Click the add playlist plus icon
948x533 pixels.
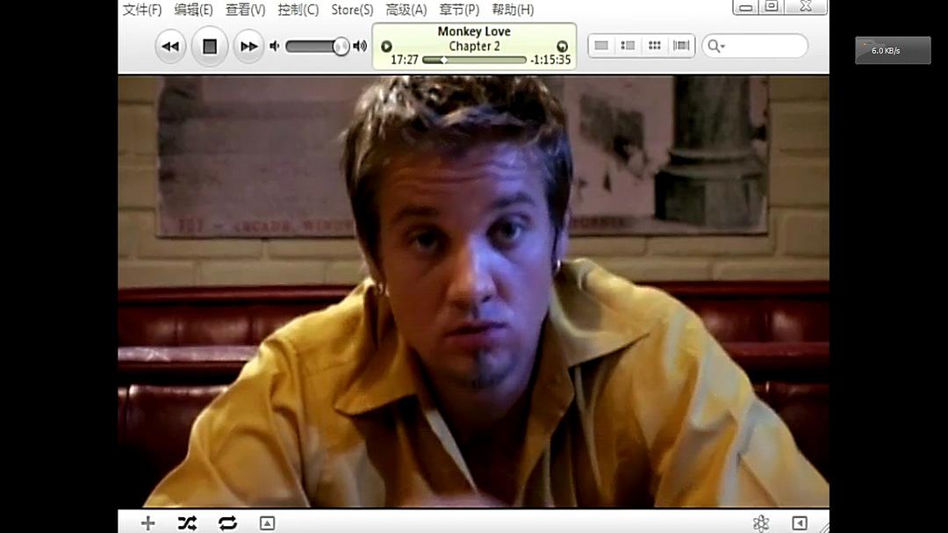click(148, 523)
